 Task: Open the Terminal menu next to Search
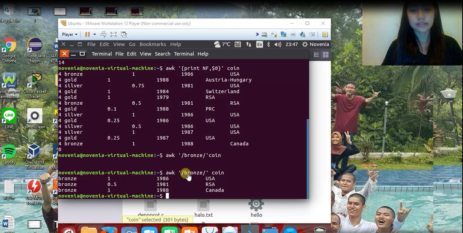184,54
